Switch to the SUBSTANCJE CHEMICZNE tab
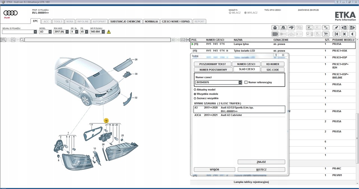This screenshot has height=189, width=359. pos(125,21)
